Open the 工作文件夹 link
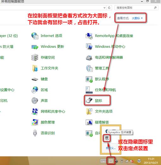This screenshot has height=165, width=161. point(50,68)
